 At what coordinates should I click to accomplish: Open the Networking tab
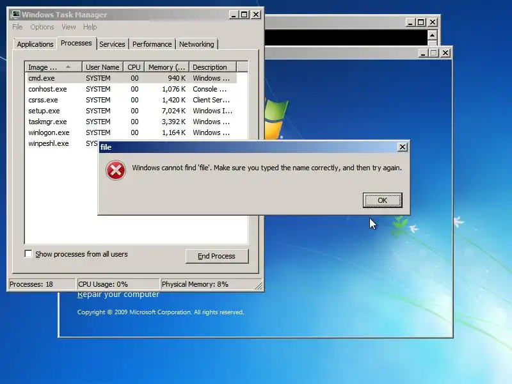tap(196, 44)
